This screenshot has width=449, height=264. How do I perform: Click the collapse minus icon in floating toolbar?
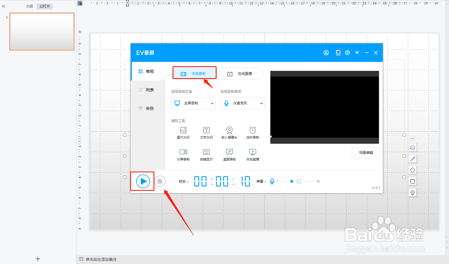(x=413, y=139)
